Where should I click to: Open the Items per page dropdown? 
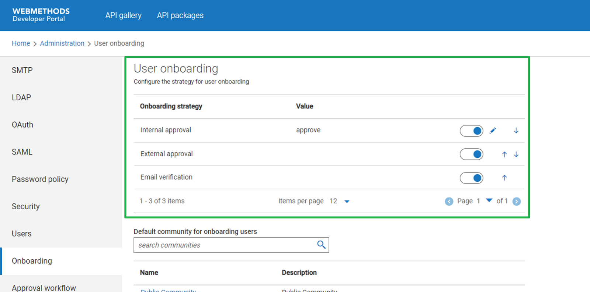coord(347,201)
